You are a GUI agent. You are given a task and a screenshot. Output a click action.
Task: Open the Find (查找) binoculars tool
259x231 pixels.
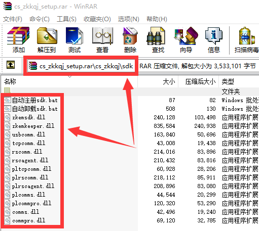tap(158, 40)
